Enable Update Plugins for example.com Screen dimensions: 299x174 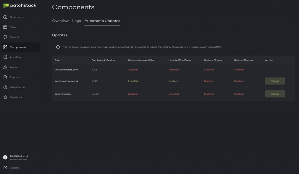(209, 94)
